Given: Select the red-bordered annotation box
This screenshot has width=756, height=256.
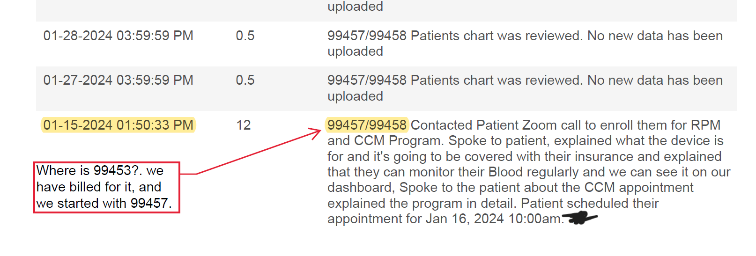Looking at the screenshot, I should [x=107, y=187].
